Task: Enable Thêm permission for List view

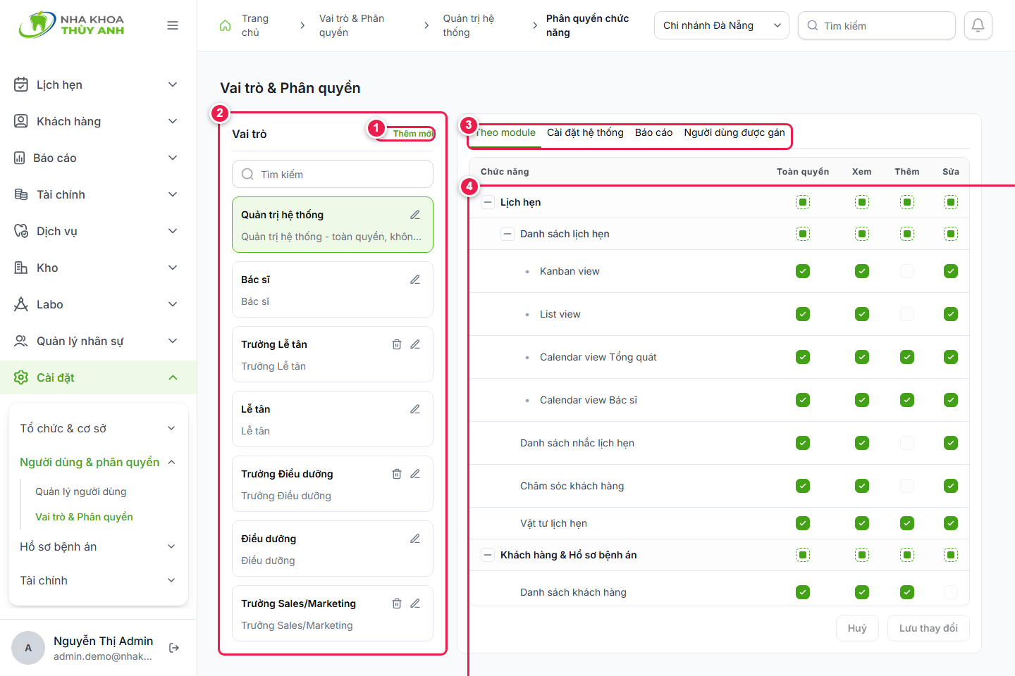Action: [x=907, y=314]
